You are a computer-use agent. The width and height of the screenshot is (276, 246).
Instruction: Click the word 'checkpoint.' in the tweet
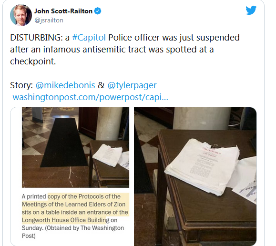pyautogui.click(x=33, y=61)
